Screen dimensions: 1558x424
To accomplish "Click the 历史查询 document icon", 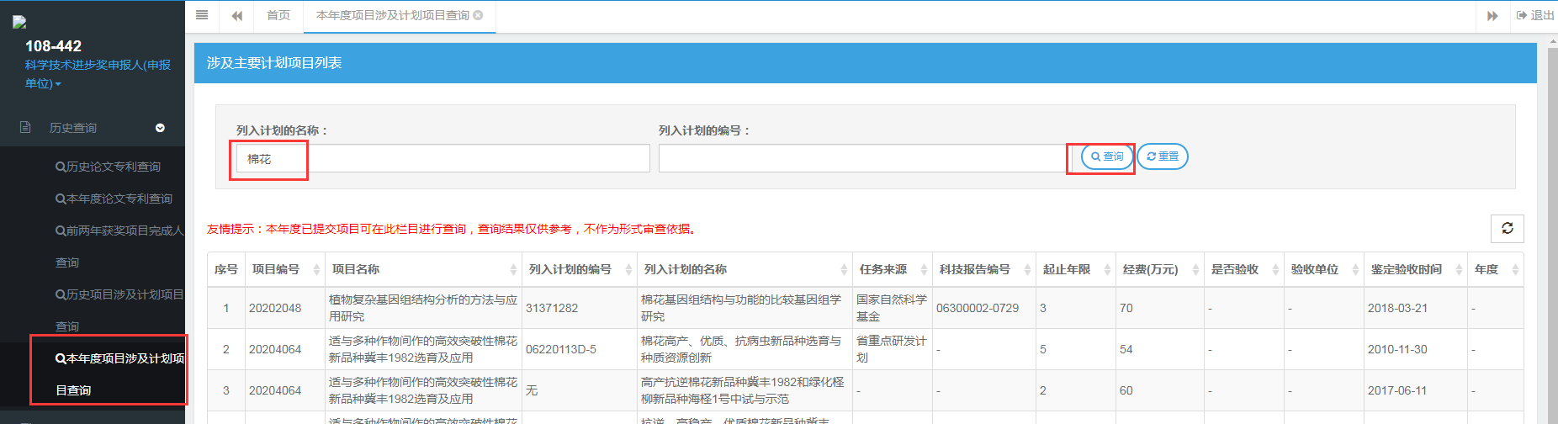I will pos(25,127).
